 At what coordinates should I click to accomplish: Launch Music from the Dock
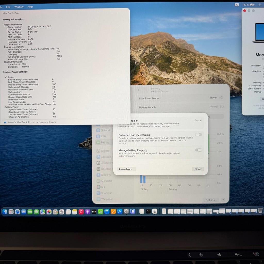[81, 212]
